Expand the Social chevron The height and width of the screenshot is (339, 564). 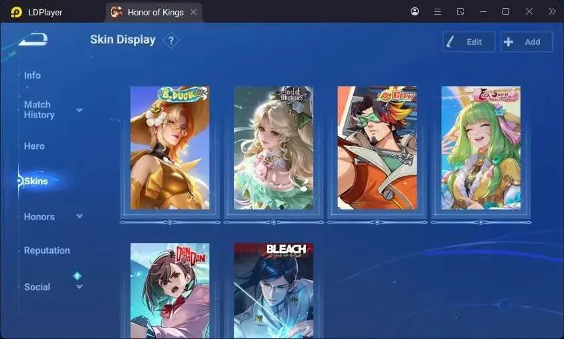pos(80,287)
